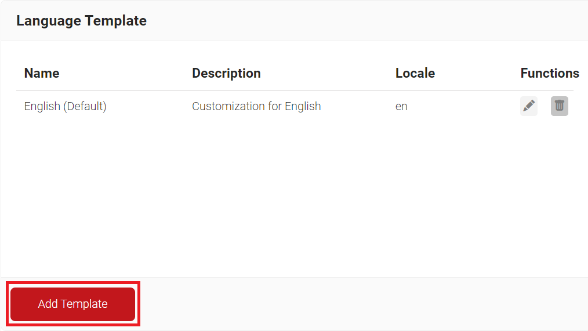
Task: Select the Locale column header
Action: tap(415, 73)
